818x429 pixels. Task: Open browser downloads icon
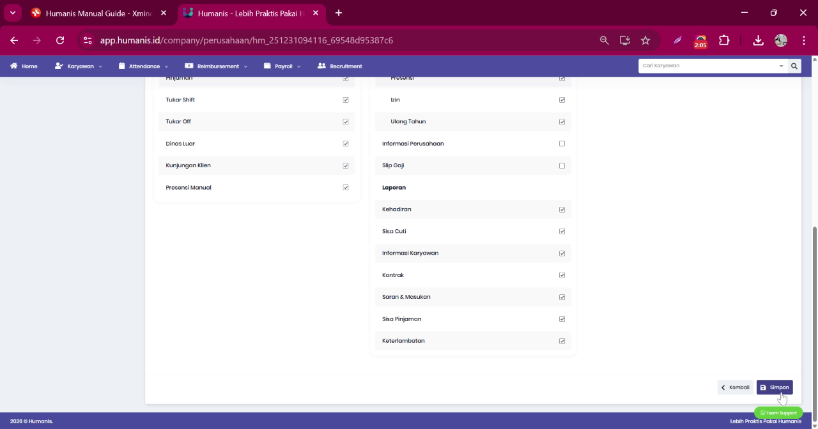pos(758,40)
